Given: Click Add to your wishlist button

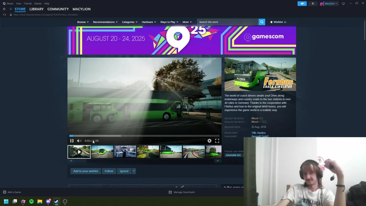Looking at the screenshot, I should 85,171.
